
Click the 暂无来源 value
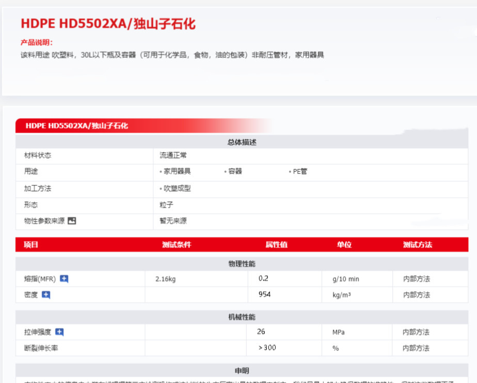point(173,221)
